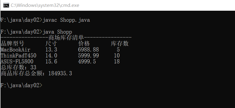Click the size value 14.0

pyautogui.click(x=51, y=56)
